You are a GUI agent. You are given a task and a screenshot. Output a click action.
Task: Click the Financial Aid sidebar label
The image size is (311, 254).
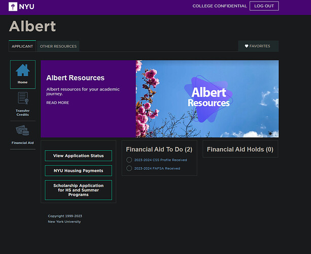click(x=23, y=143)
